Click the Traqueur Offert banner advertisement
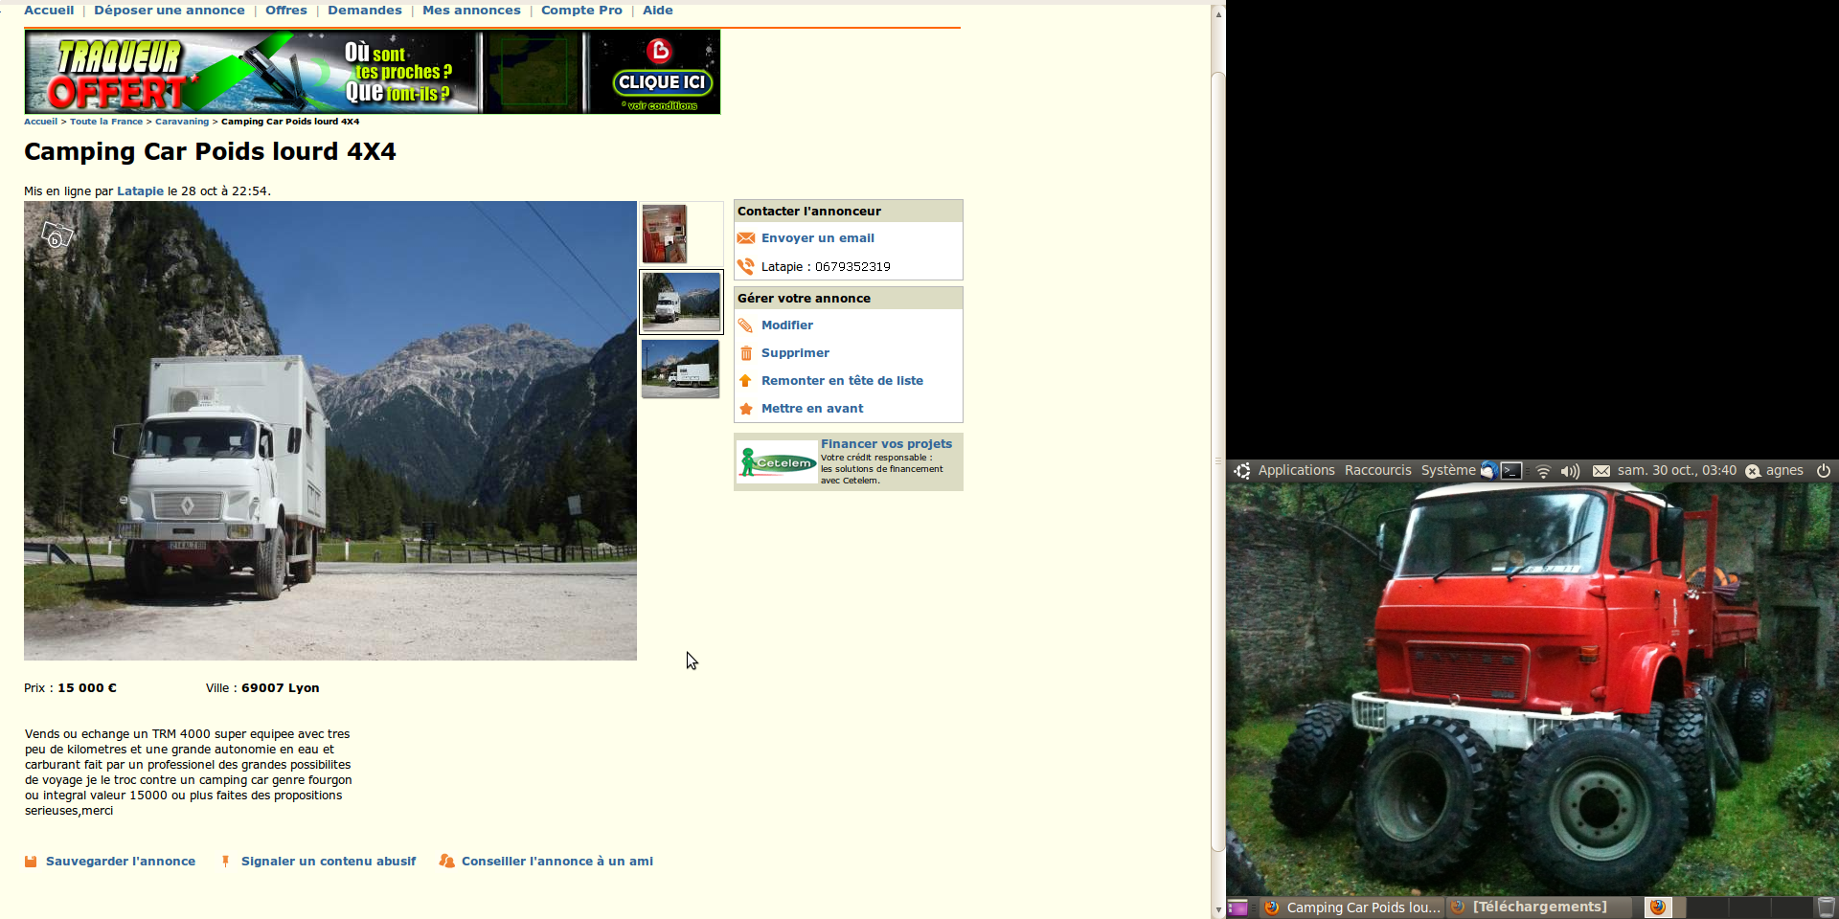1839x919 pixels. 372,72
